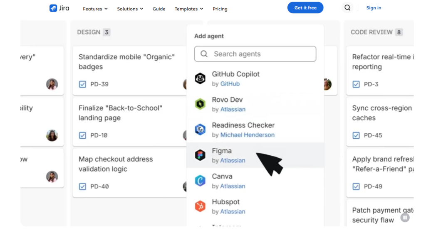The height and width of the screenshot is (235, 426).
Task: Expand the Templates dropdown menu
Action: pos(189,9)
